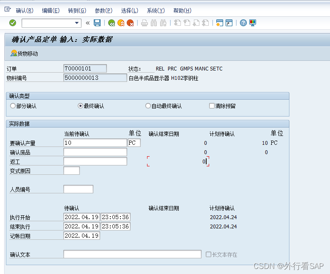Go back using the green Back icon
Image resolution: width=330 pixels, height=274 pixels.
coord(112,23)
